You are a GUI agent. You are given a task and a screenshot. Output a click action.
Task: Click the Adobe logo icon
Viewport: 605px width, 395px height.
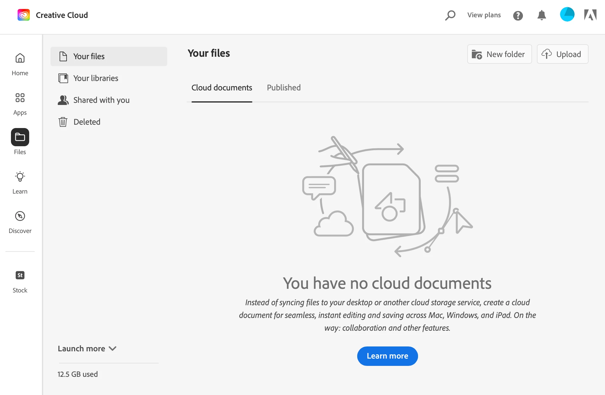click(x=590, y=15)
